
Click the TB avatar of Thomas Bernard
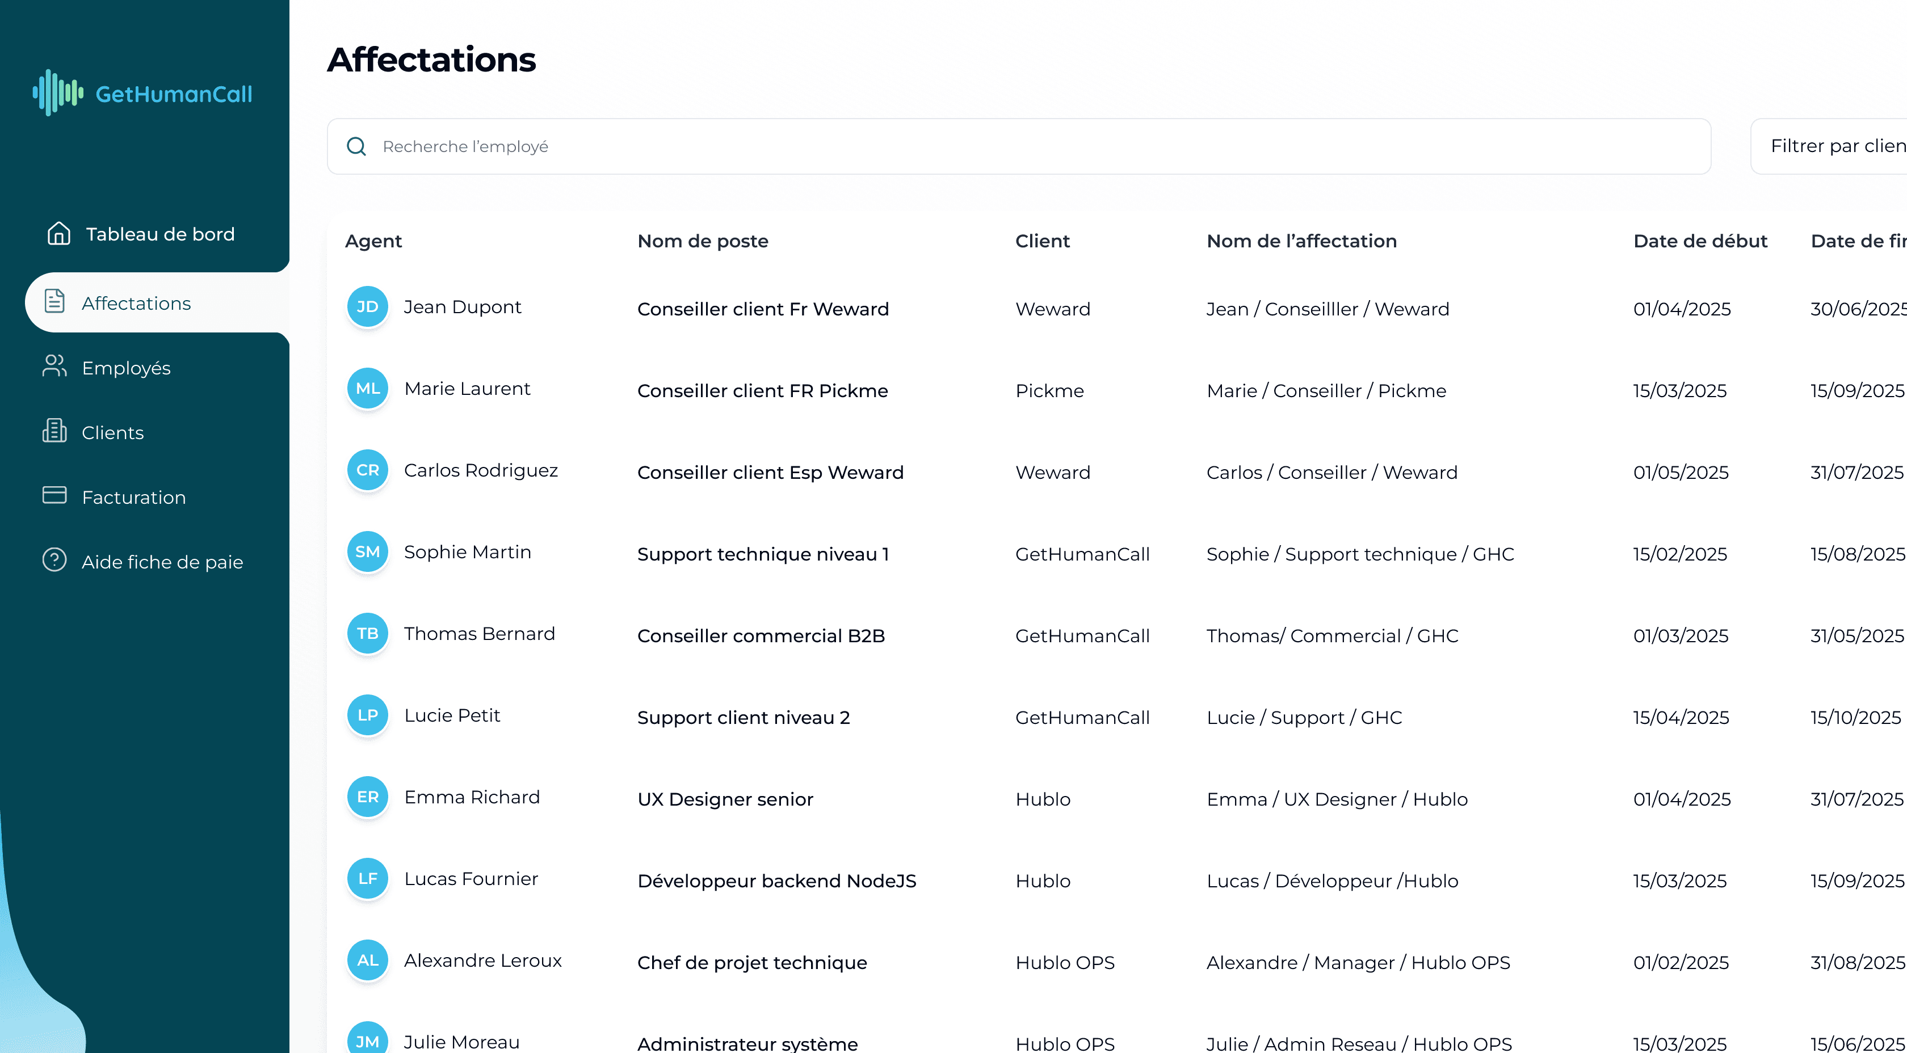click(x=367, y=633)
